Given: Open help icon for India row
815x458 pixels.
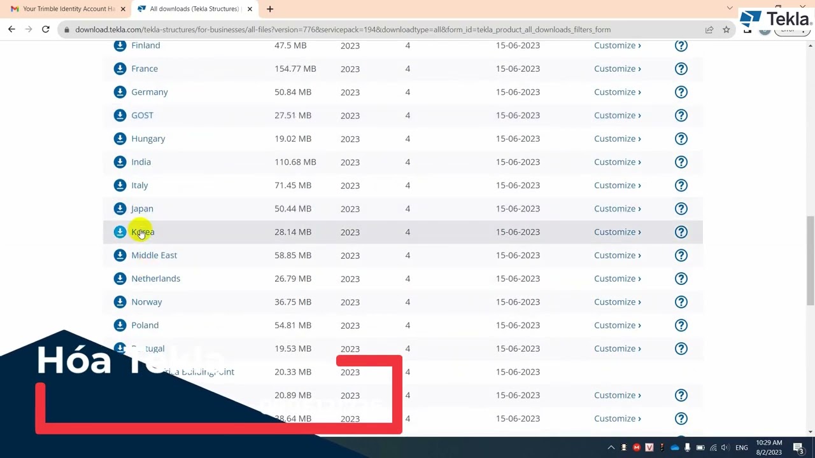Looking at the screenshot, I should pos(681,162).
